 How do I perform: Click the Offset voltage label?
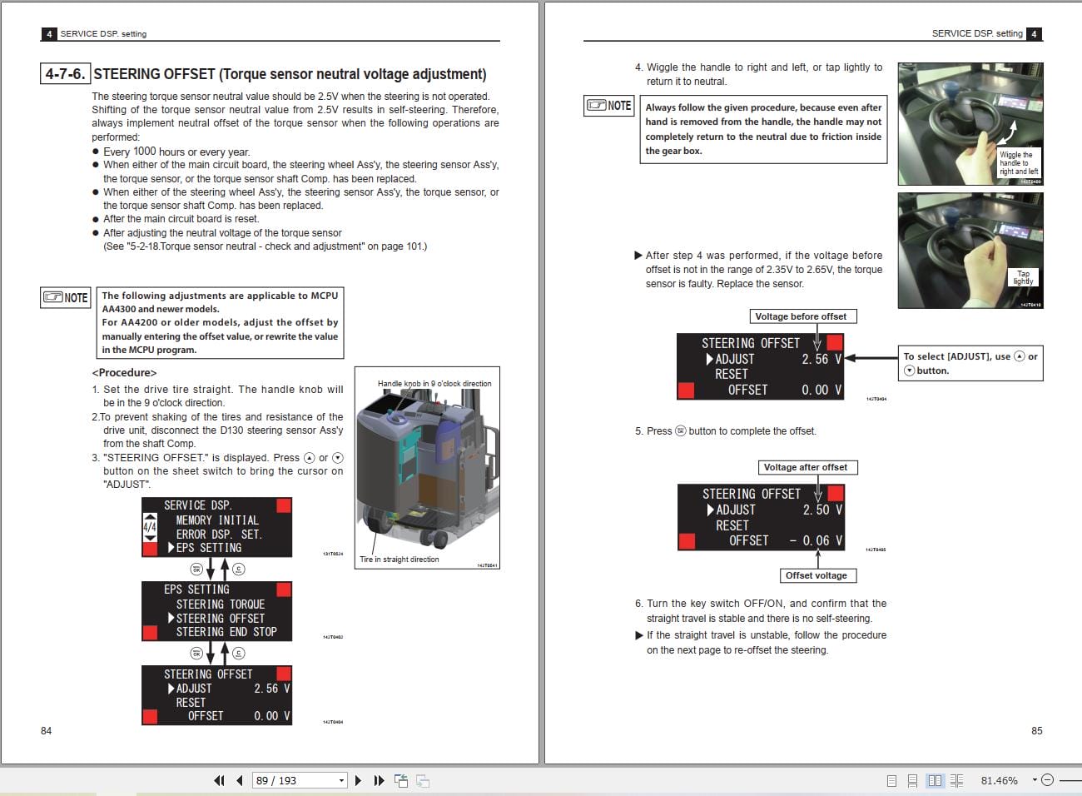pyautogui.click(x=816, y=575)
